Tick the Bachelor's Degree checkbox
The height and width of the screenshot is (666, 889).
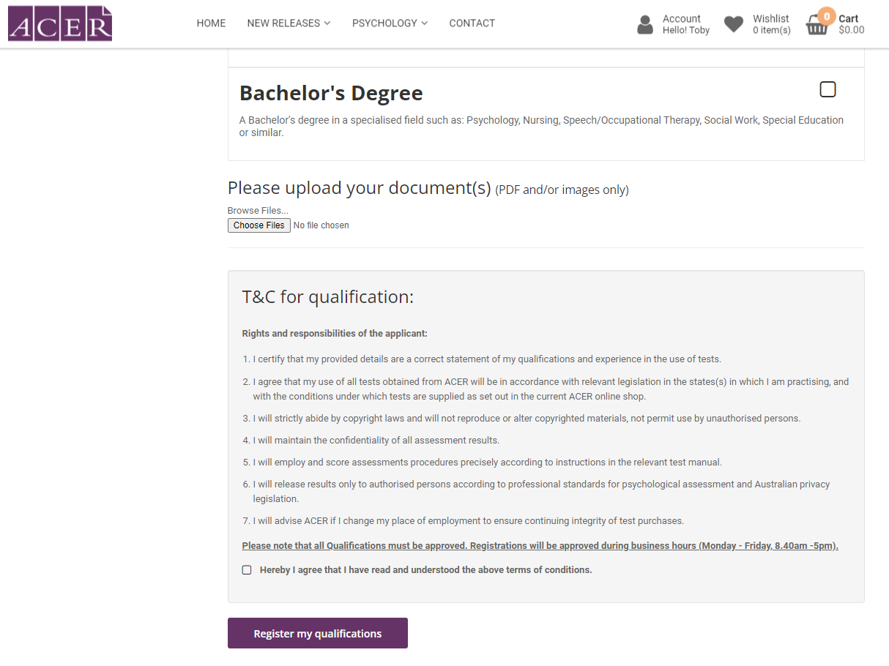[x=827, y=89]
